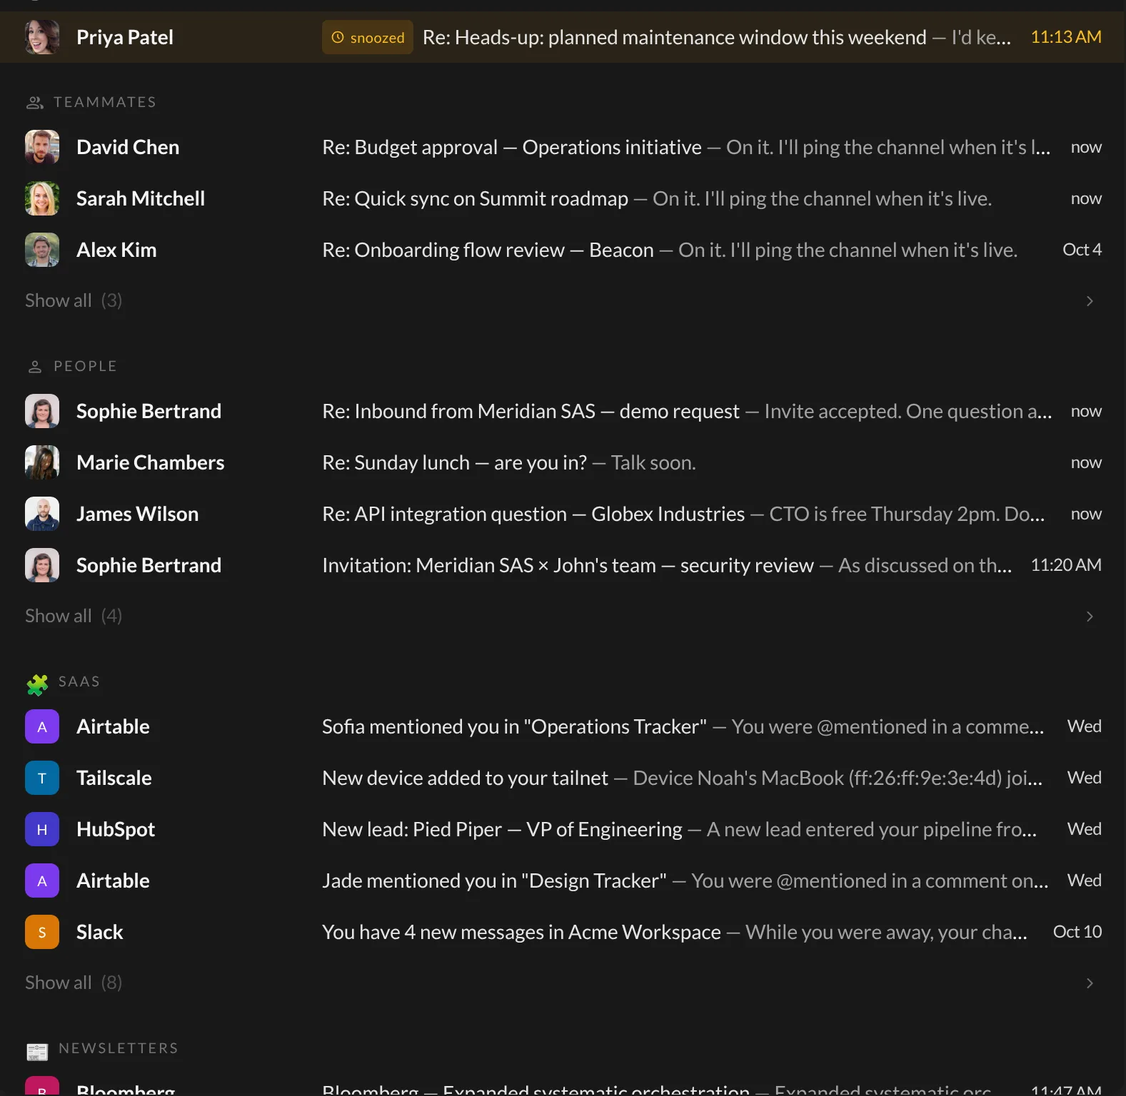Click the HubSpot sender icon
1126x1096 pixels.
pos(42,829)
